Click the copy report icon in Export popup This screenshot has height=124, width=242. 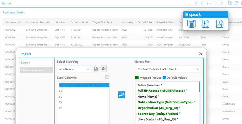tap(191, 24)
